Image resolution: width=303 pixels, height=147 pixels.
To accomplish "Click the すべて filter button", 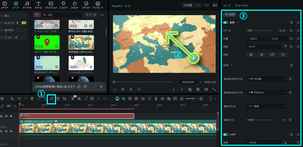I will coord(90,15).
